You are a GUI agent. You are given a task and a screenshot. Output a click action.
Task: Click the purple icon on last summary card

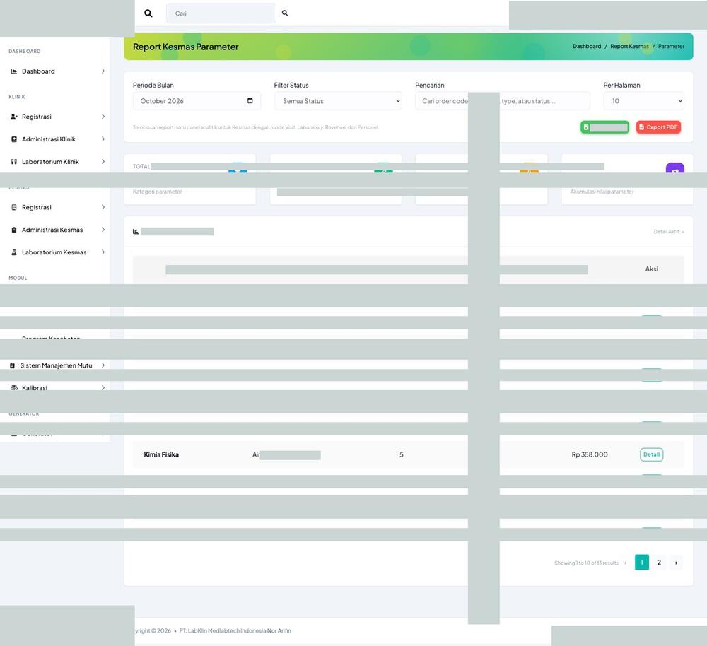point(675,168)
